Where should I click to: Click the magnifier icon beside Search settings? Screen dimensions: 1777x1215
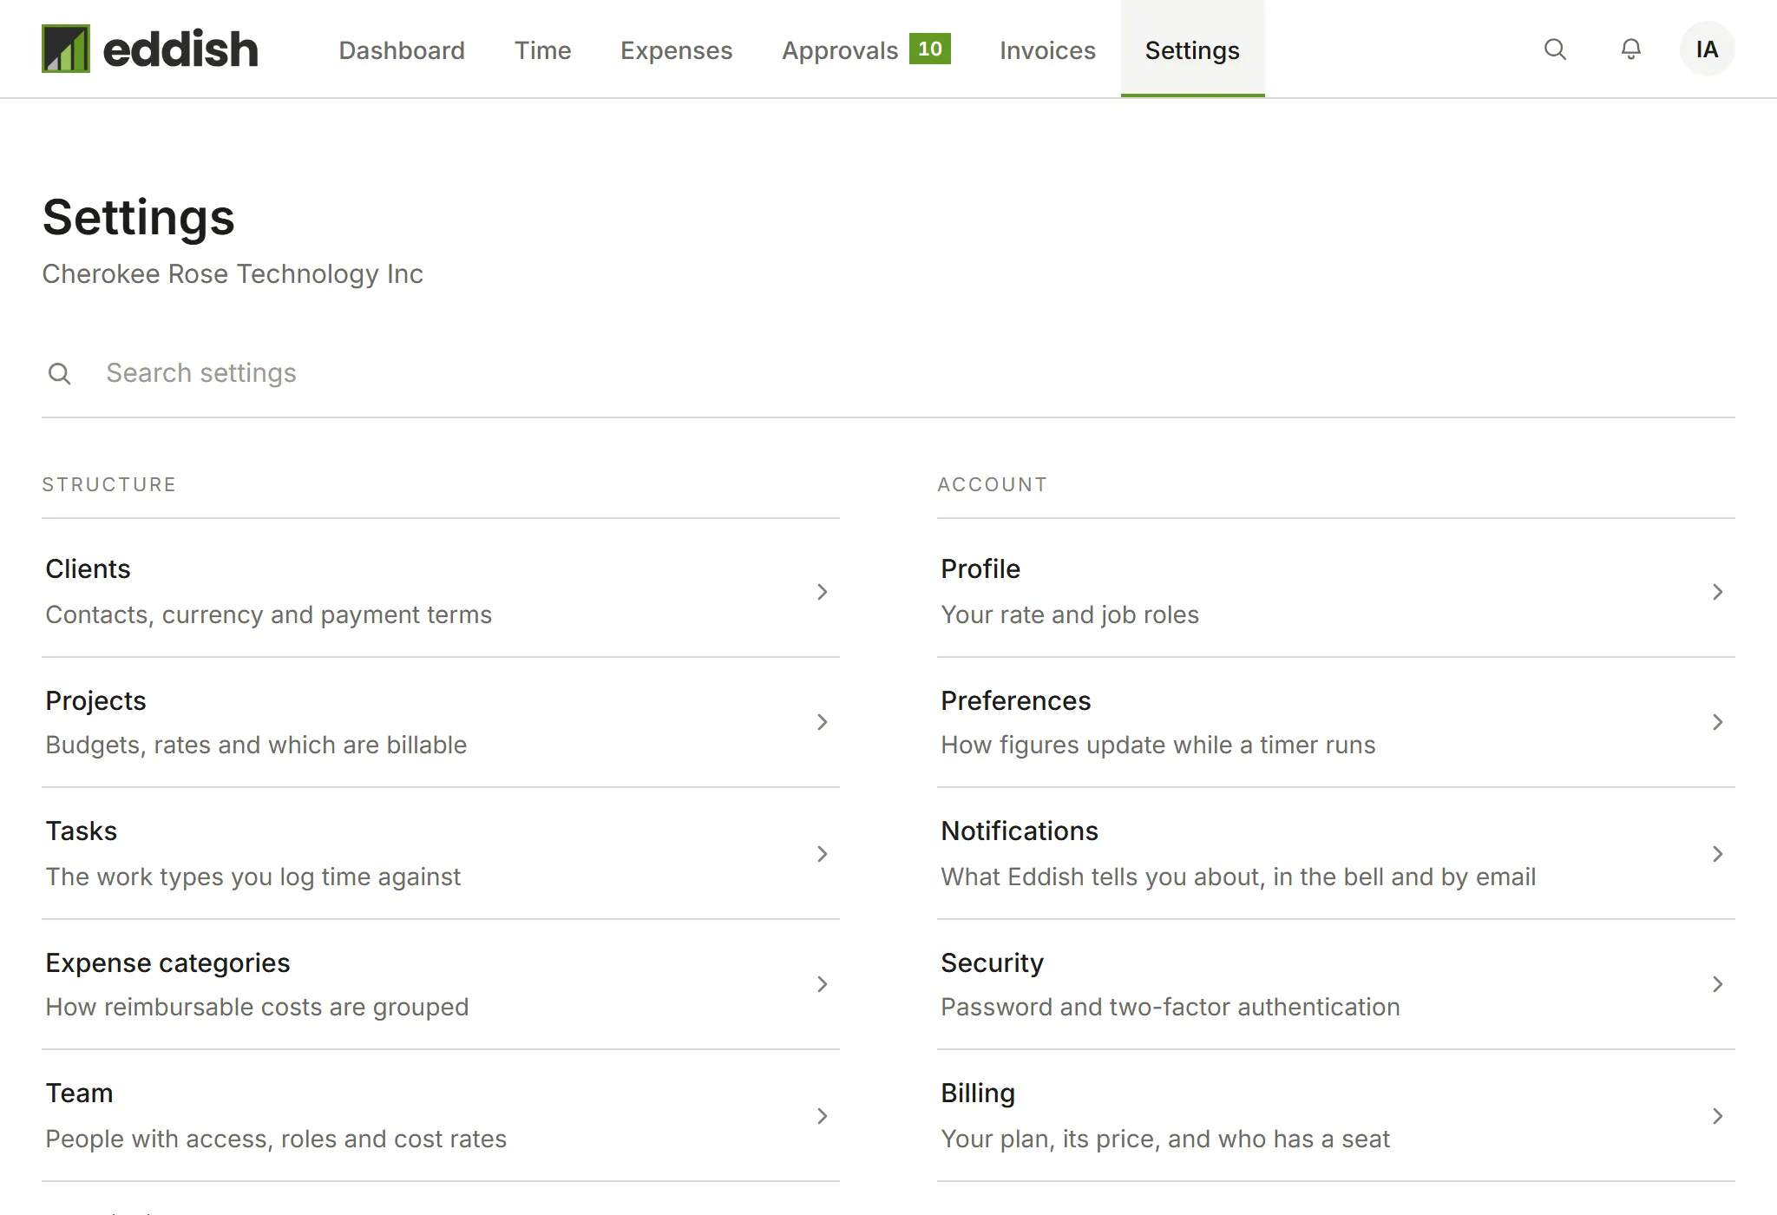(60, 373)
